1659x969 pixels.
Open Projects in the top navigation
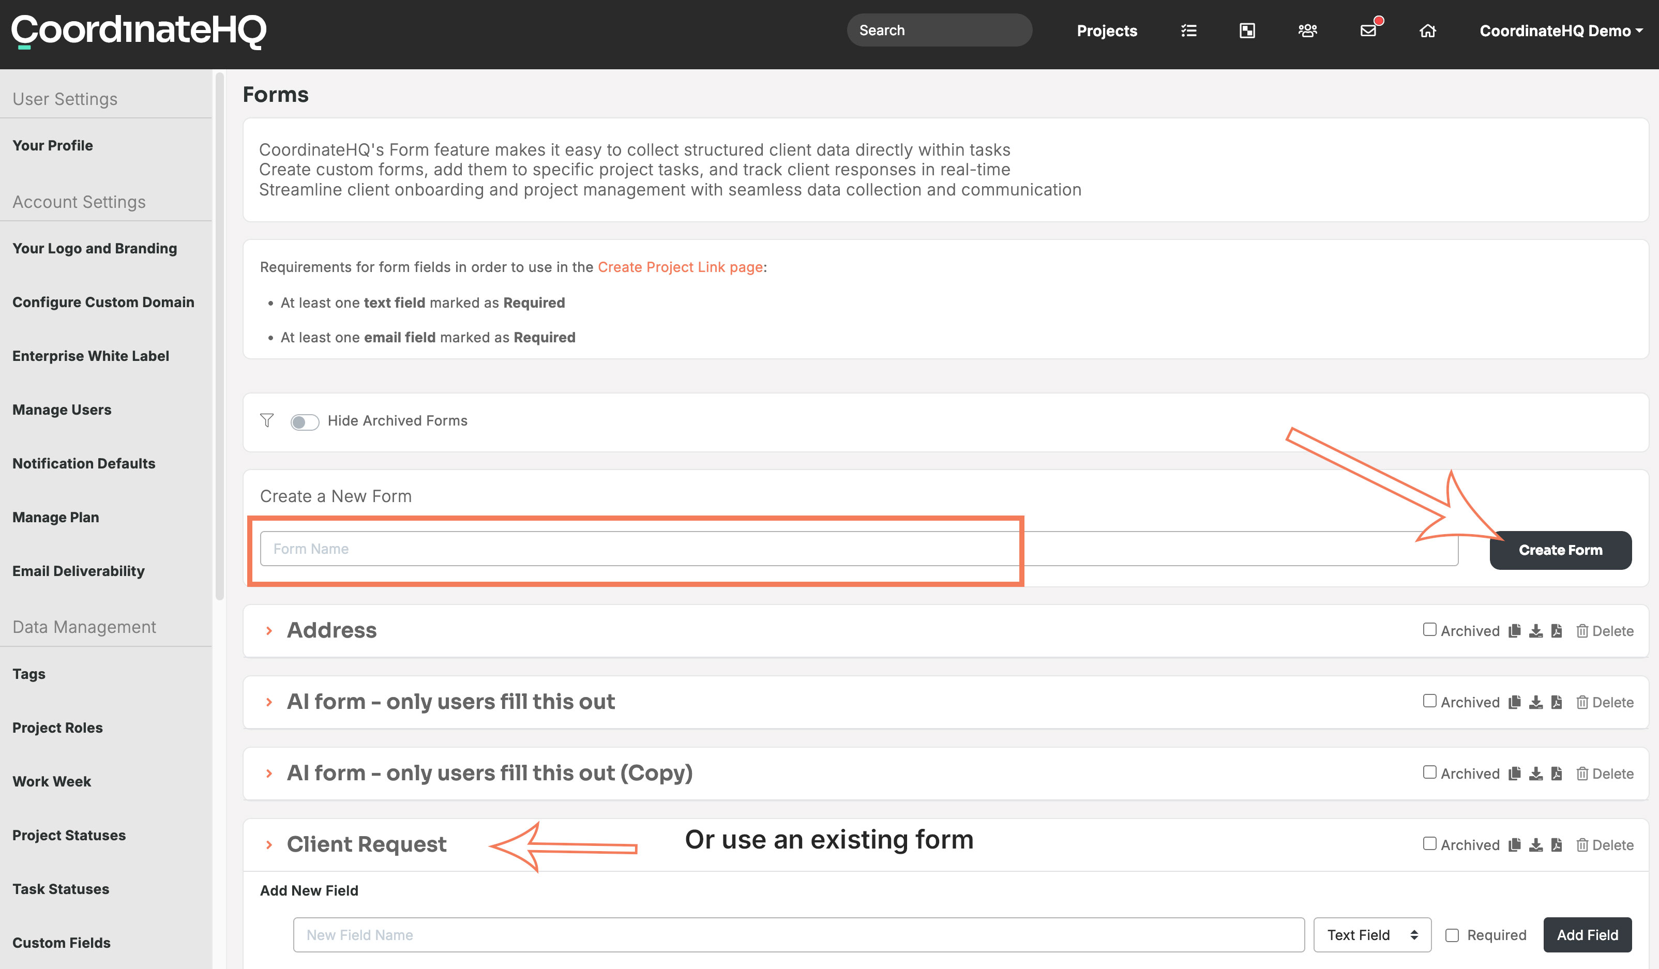[x=1107, y=31]
